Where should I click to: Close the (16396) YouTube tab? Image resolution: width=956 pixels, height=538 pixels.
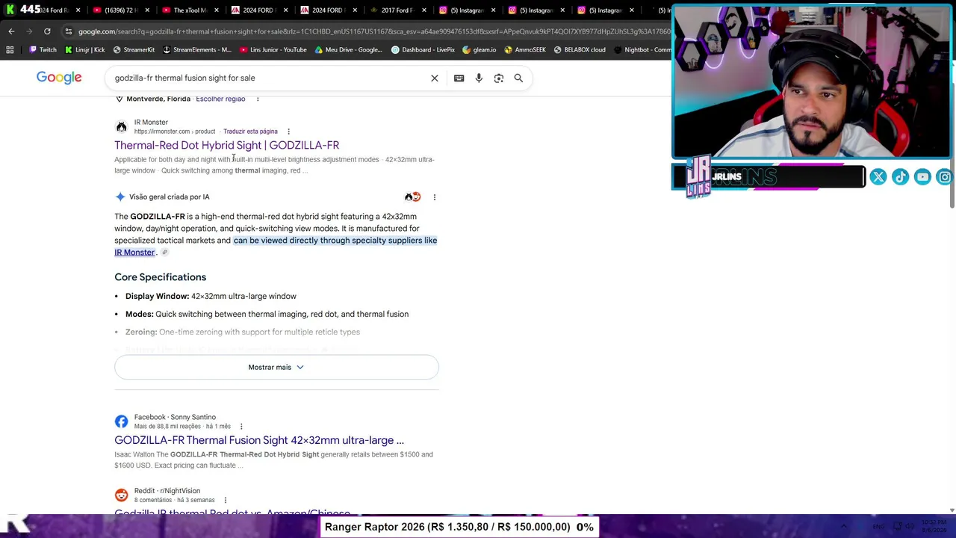coord(147,10)
